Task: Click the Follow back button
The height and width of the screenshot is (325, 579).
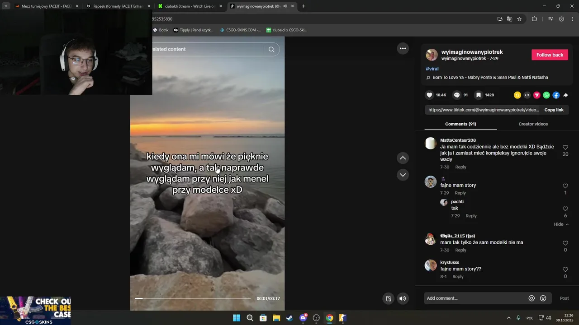Action: [550, 55]
